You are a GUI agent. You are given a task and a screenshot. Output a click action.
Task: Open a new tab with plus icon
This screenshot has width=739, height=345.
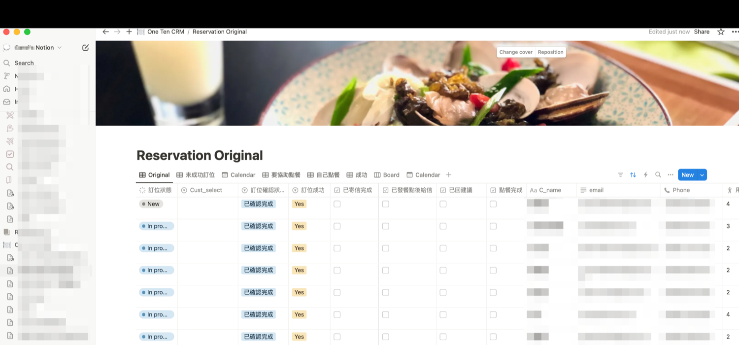129,32
